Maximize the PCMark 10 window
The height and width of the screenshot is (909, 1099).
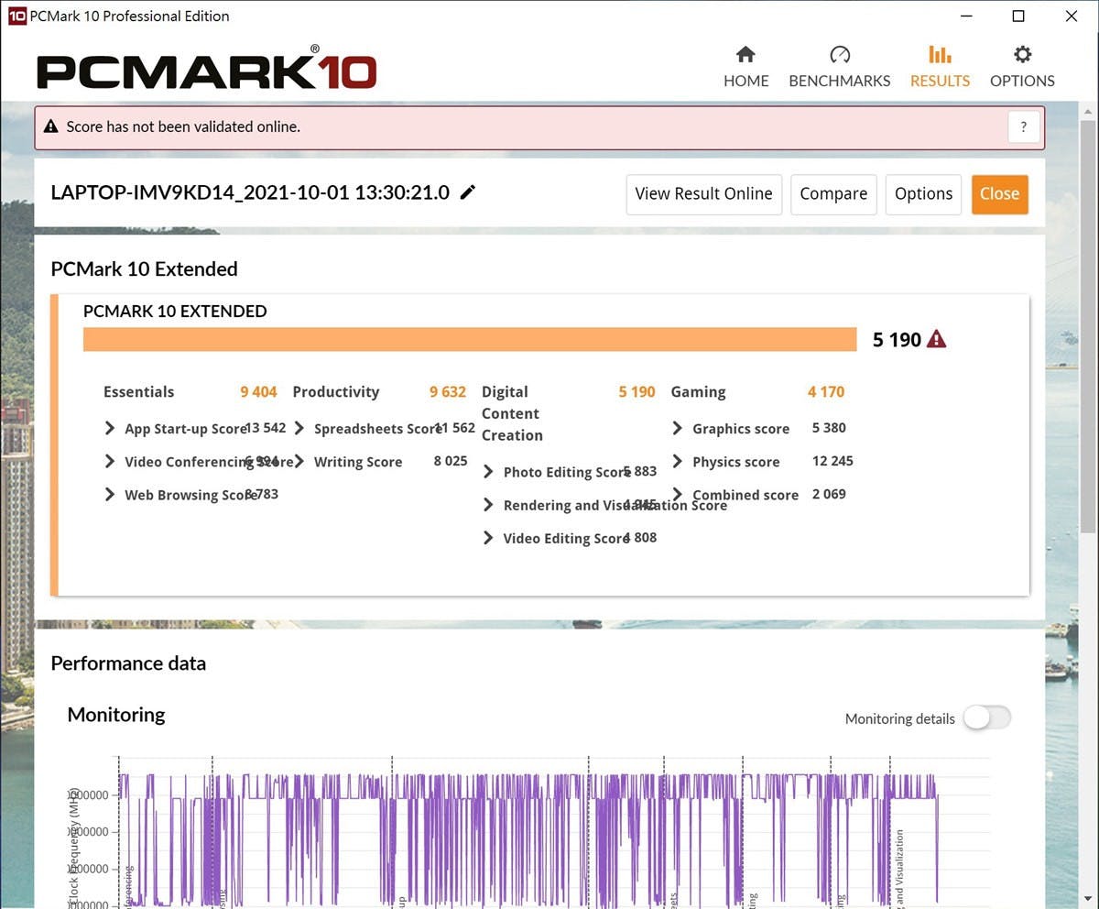tap(1018, 16)
